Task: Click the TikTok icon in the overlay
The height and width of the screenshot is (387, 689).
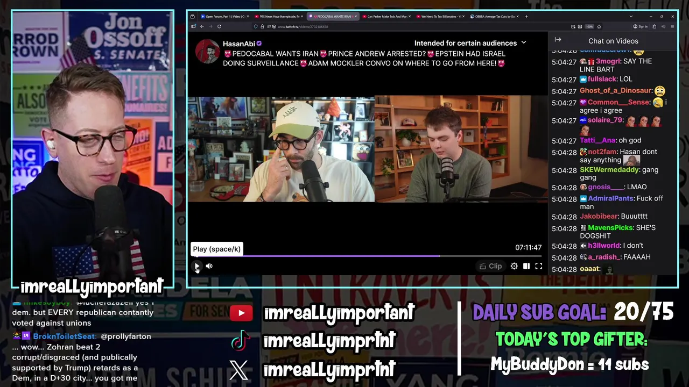Action: pyautogui.click(x=240, y=341)
